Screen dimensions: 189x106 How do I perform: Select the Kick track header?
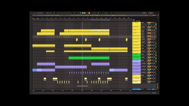point(136,31)
